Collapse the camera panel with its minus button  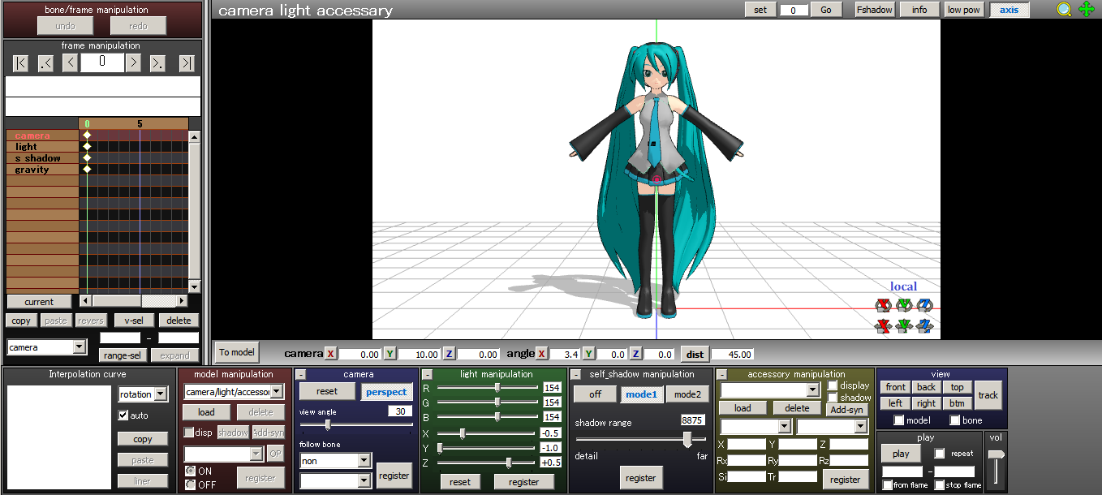(x=300, y=374)
